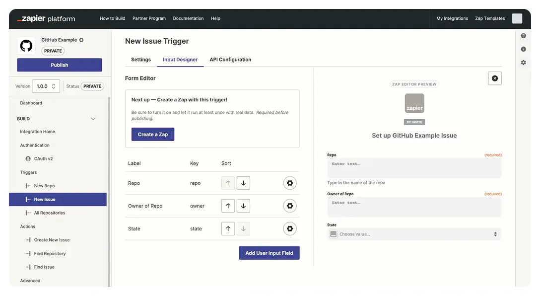
Task: Move State field down
Action: (x=243, y=228)
